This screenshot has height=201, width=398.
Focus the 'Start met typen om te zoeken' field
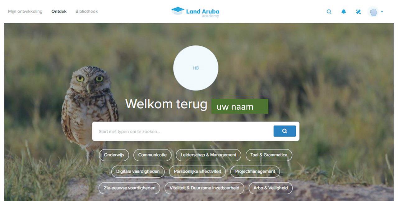click(x=183, y=131)
